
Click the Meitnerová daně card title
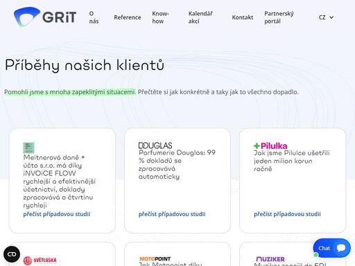coord(59,181)
